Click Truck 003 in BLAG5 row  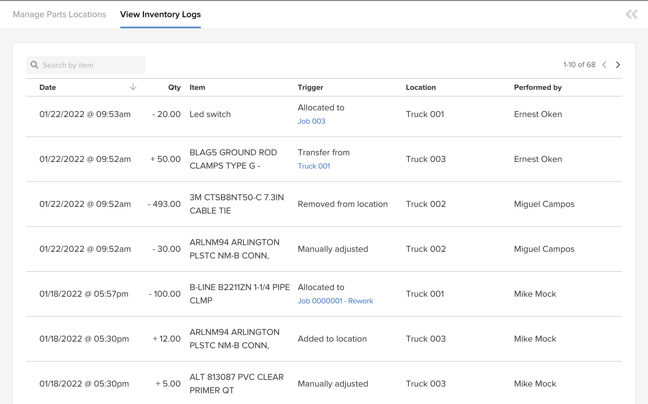tap(426, 159)
